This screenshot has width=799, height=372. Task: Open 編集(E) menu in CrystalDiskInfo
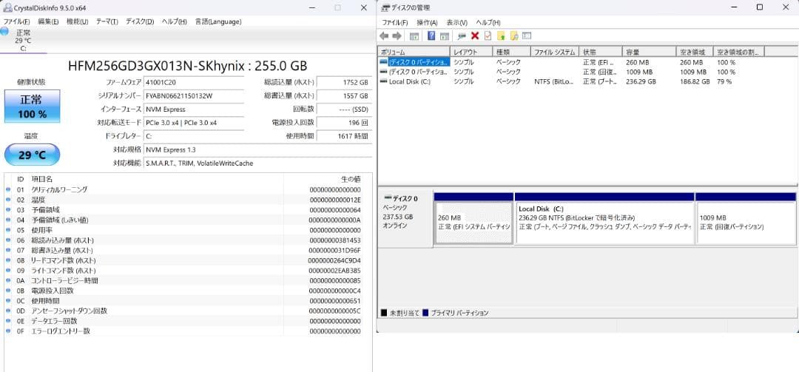point(48,21)
